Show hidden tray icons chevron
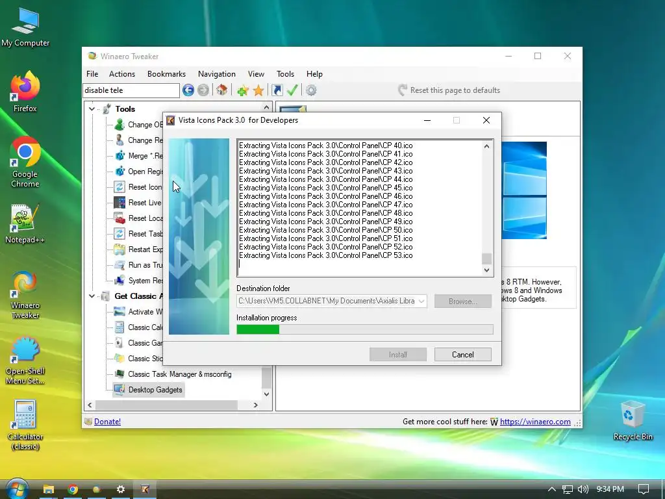Image resolution: width=665 pixels, height=499 pixels. pyautogui.click(x=552, y=489)
